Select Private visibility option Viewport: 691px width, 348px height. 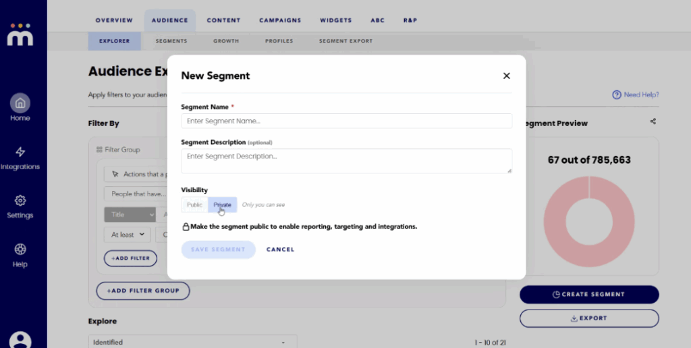click(223, 205)
